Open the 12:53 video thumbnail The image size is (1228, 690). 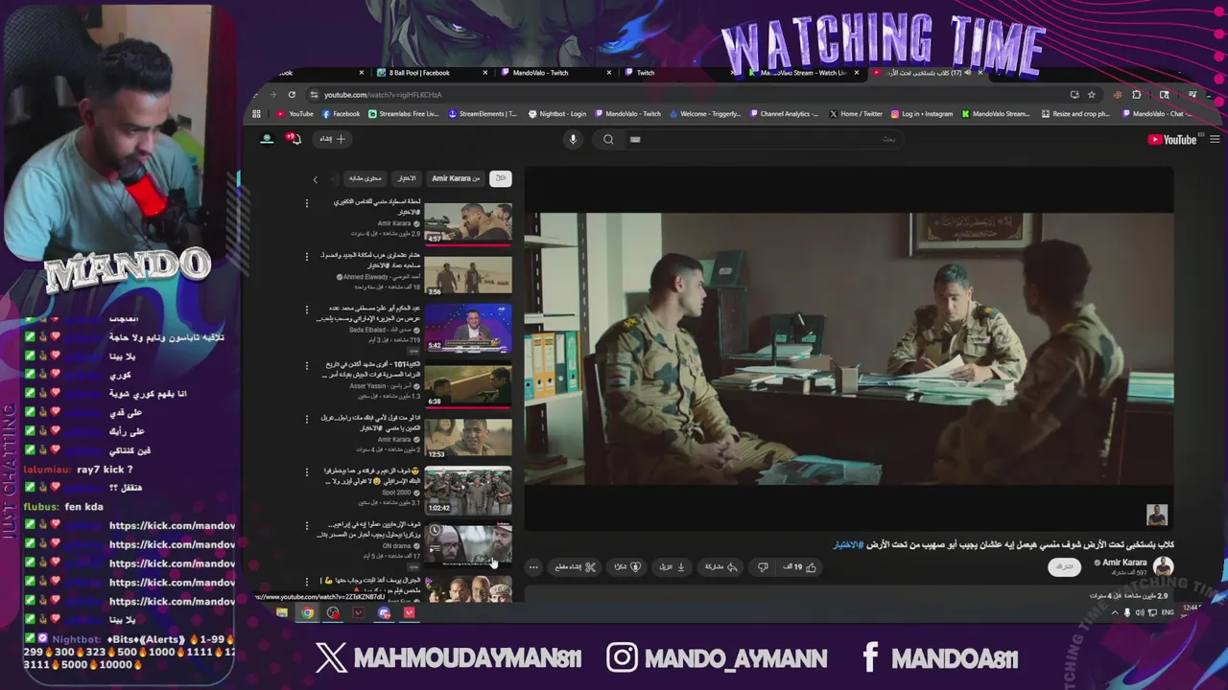pyautogui.click(x=468, y=437)
